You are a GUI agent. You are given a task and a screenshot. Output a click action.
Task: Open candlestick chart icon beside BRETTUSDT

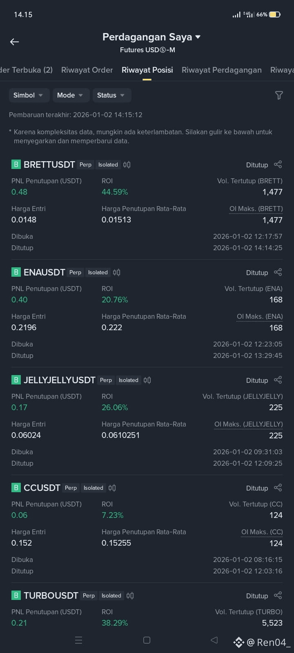[x=127, y=164]
